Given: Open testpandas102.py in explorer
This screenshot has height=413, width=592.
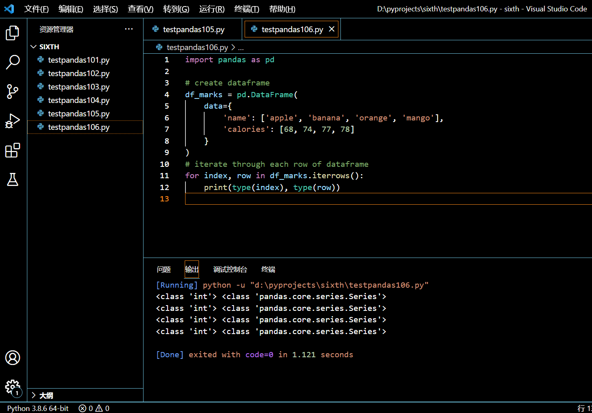Looking at the screenshot, I should (85, 73).
